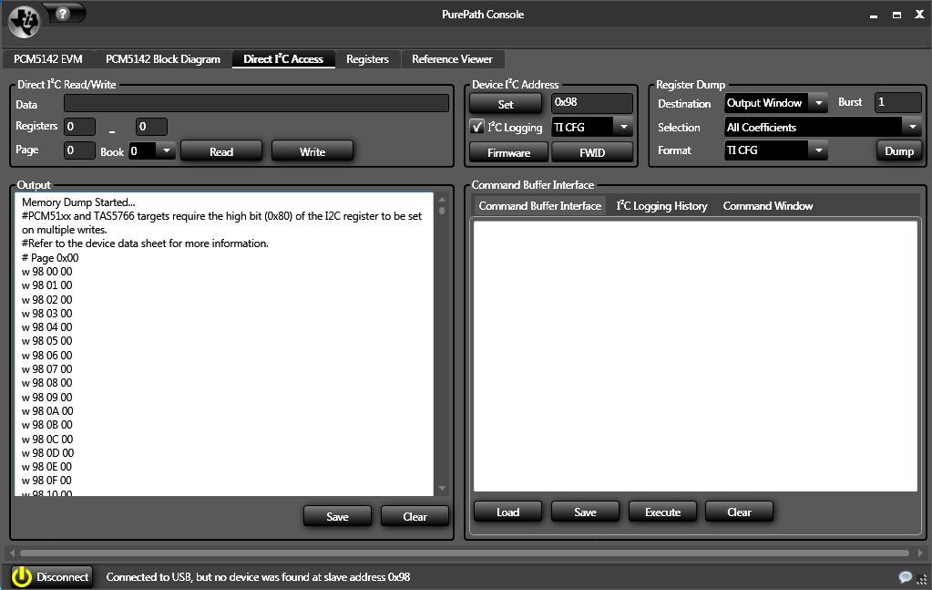The image size is (932, 590).
Task: Load a command buffer file
Action: 507,512
